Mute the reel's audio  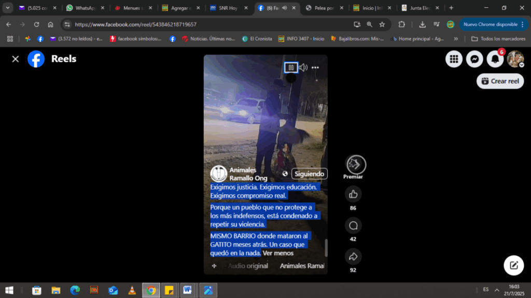pos(303,67)
